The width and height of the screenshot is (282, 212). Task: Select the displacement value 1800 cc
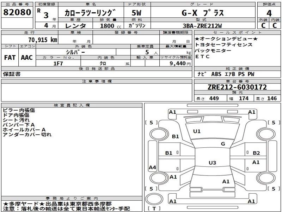tap(110, 26)
